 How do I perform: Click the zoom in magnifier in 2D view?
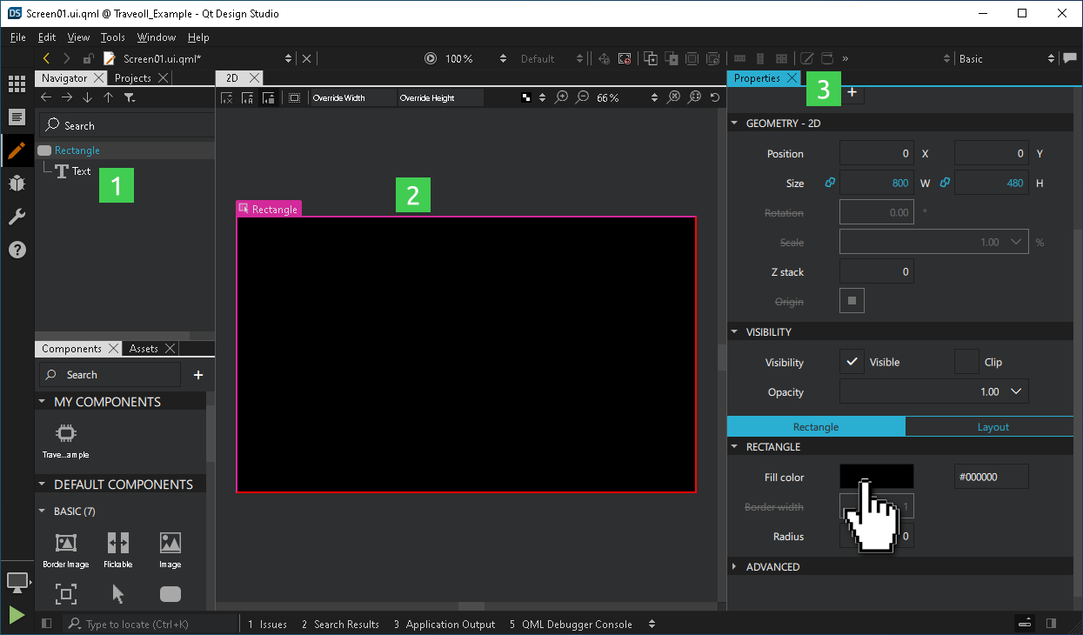coord(561,97)
